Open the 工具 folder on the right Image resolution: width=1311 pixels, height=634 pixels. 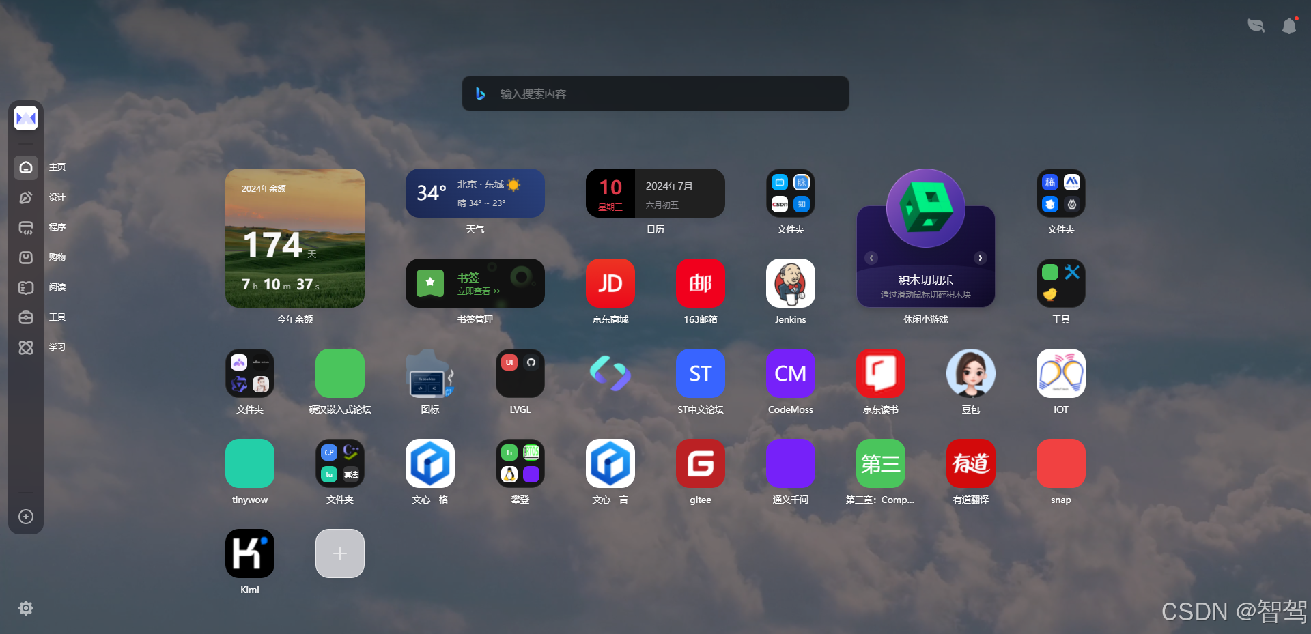(1061, 283)
